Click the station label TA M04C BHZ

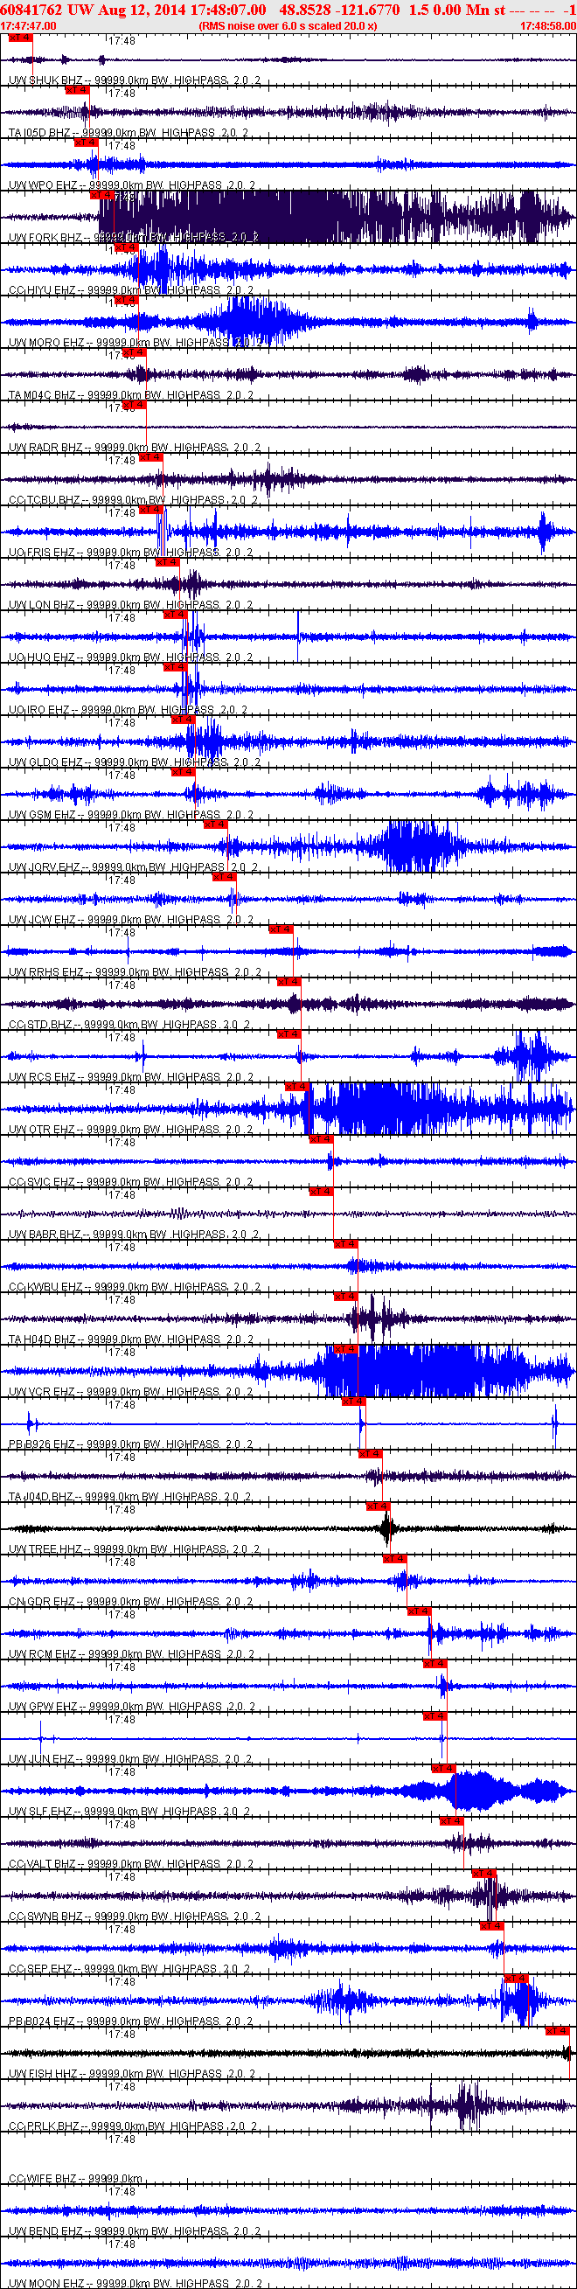43,395
